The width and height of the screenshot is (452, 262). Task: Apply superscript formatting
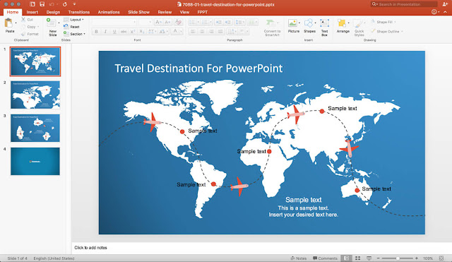point(133,31)
